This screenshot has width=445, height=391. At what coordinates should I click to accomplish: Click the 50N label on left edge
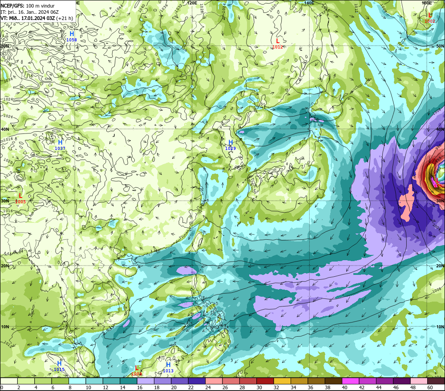click(5, 46)
